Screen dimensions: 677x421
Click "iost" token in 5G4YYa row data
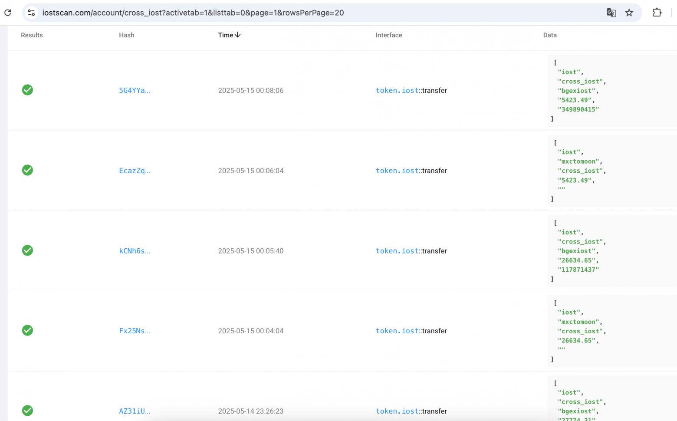tap(569, 72)
